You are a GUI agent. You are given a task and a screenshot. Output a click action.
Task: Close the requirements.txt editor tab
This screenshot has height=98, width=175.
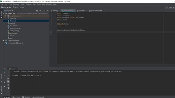pos(103,11)
